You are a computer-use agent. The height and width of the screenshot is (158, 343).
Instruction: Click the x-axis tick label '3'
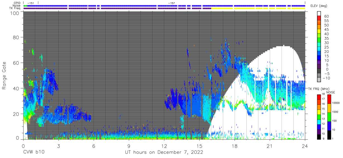[x=59, y=146]
